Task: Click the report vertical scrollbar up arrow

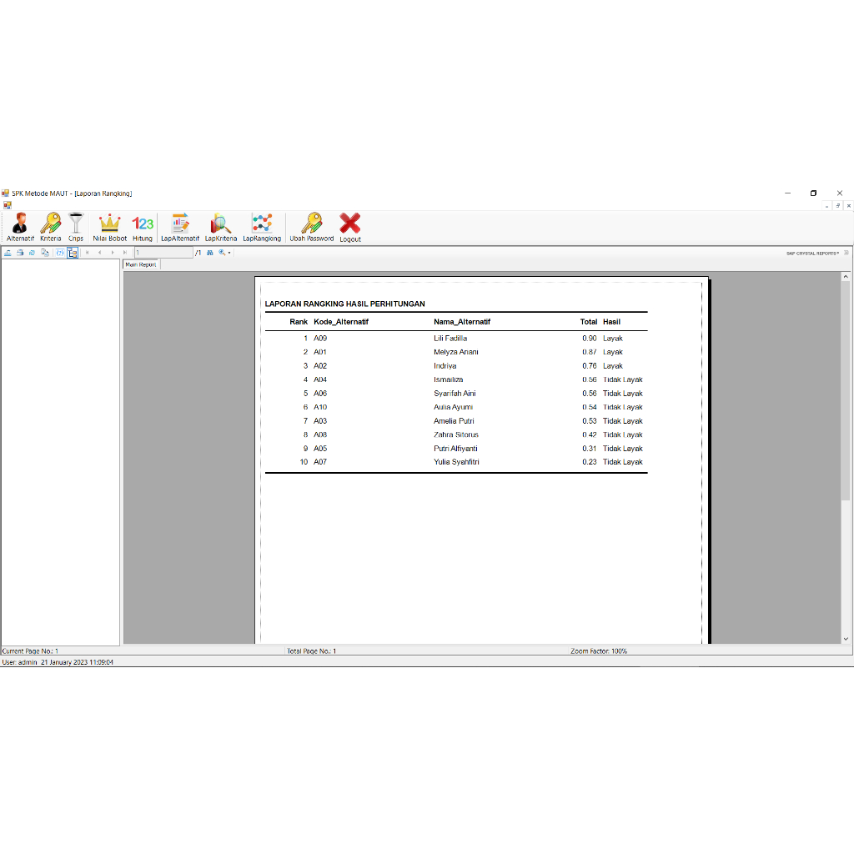Action: [x=846, y=277]
